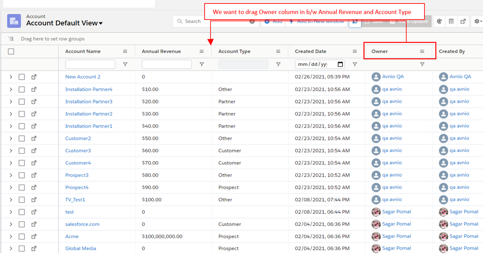Open the chart palette icon in toolbar
The width and height of the screenshot is (483, 254).
(x=439, y=21)
